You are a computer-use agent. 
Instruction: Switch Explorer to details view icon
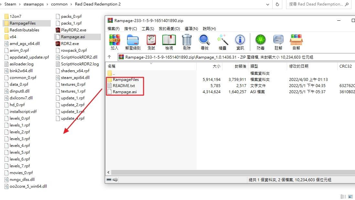[343, 197]
